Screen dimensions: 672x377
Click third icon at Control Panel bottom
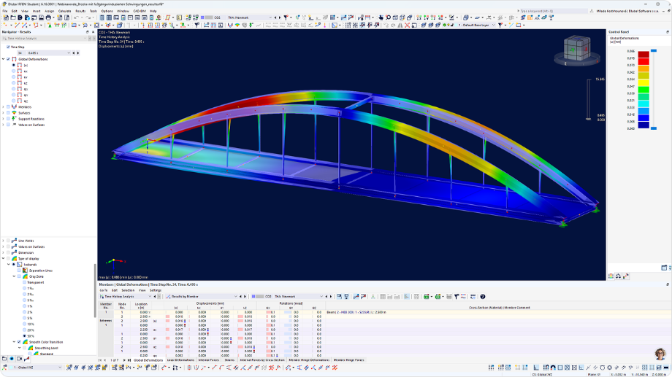(x=626, y=276)
